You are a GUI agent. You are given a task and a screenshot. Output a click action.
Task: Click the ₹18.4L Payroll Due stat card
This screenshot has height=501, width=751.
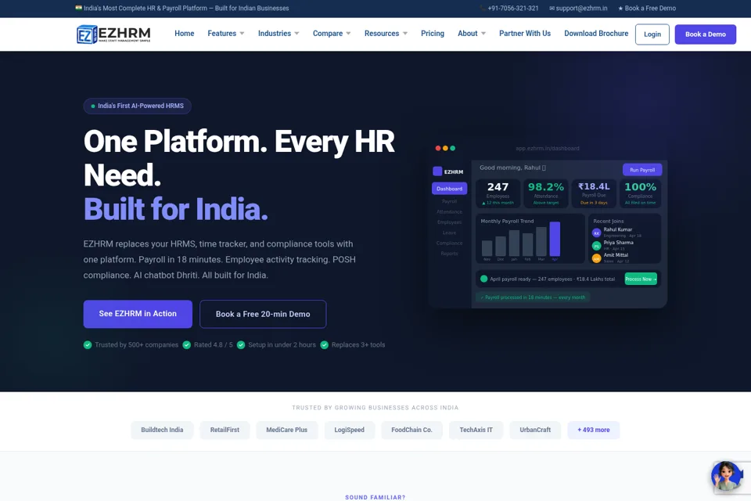tap(594, 193)
